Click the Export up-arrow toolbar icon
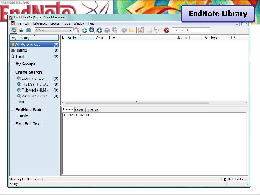 (107, 30)
